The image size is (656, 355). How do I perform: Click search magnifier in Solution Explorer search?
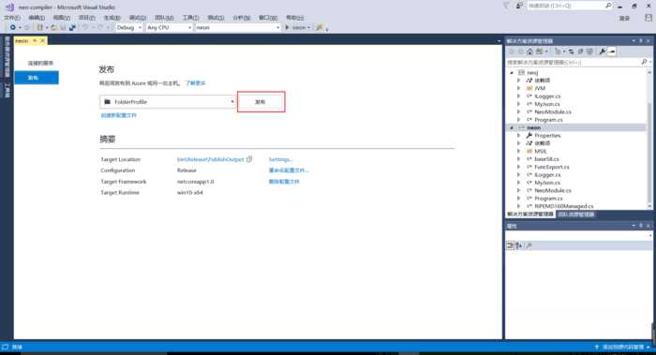(644, 62)
